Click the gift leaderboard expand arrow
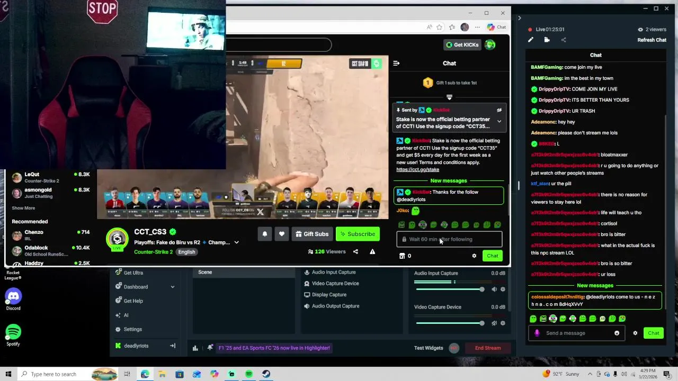 point(449,97)
